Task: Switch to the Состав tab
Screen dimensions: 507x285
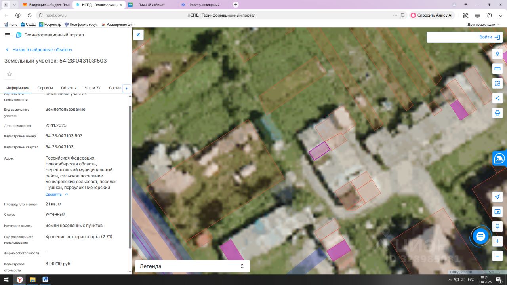Action: pos(115,88)
